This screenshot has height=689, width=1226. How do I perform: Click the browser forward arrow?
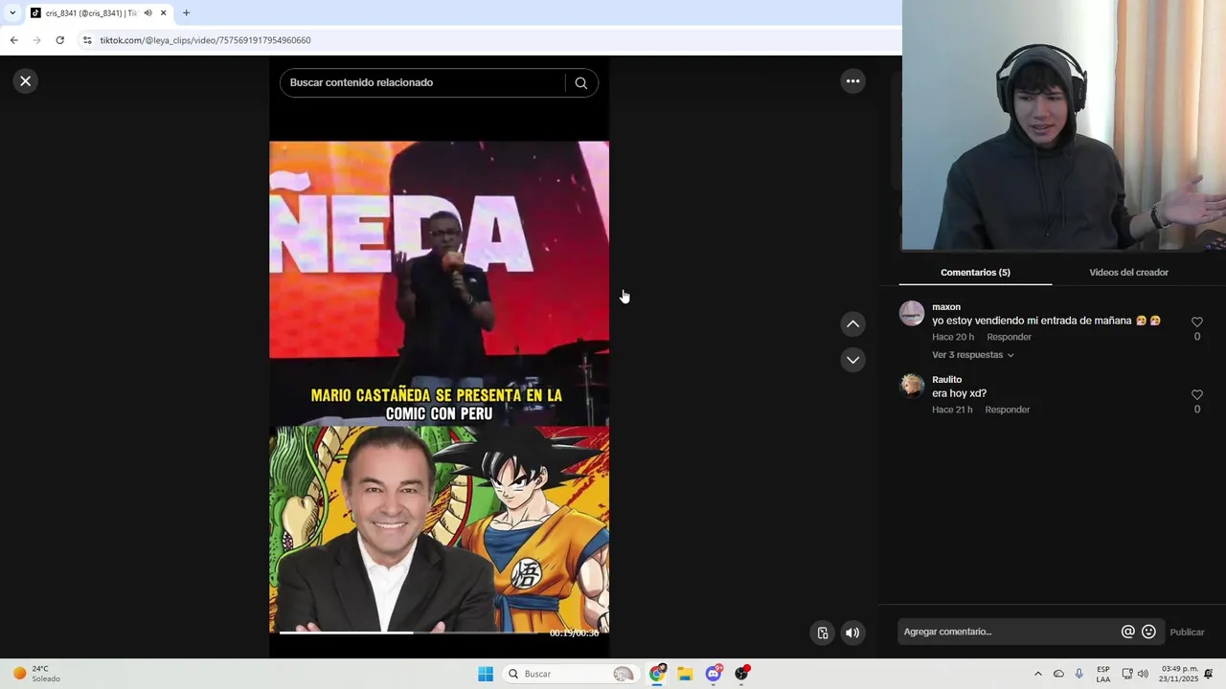pyautogui.click(x=36, y=40)
